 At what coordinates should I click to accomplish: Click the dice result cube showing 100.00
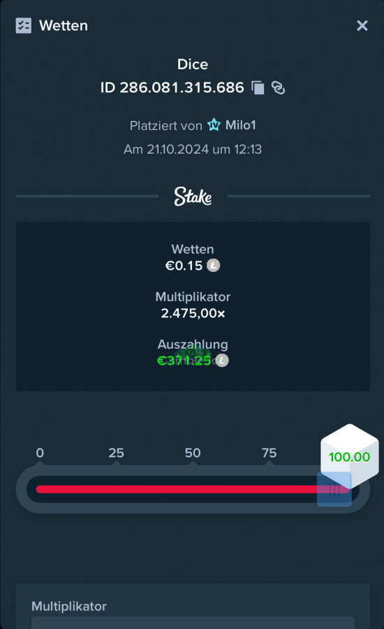coord(350,456)
